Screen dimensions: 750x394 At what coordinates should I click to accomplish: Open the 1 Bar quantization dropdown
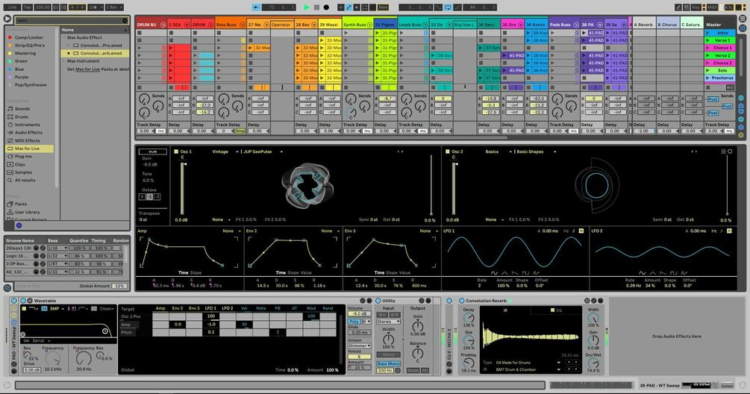pyautogui.click(x=113, y=7)
